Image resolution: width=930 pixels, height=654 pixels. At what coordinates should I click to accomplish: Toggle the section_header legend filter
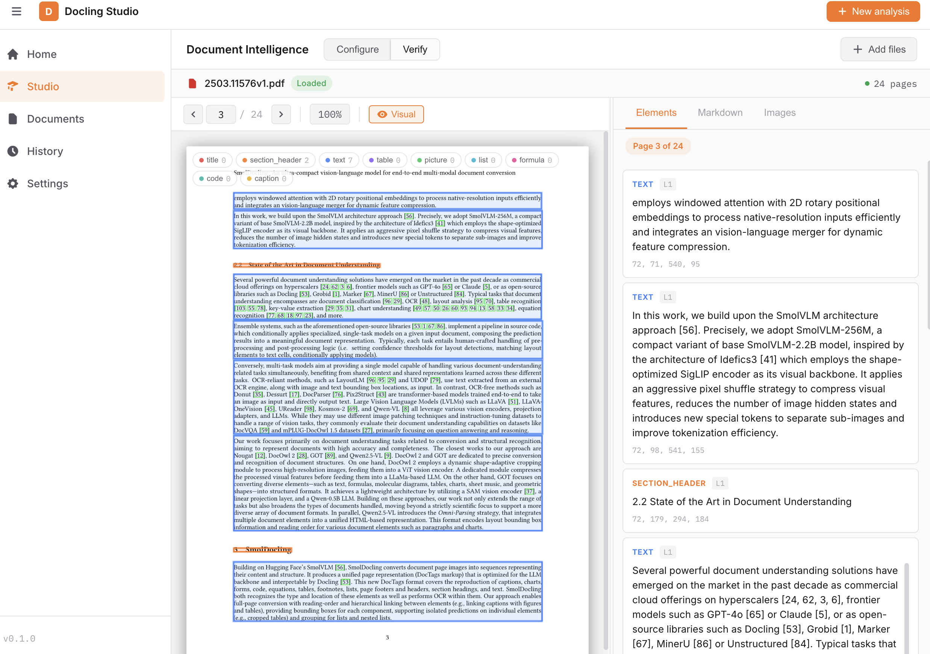(275, 160)
